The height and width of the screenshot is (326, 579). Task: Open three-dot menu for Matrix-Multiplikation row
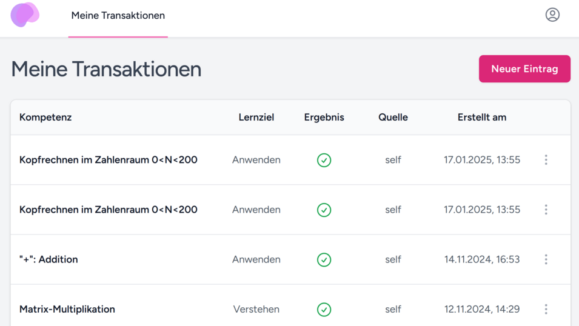546,309
